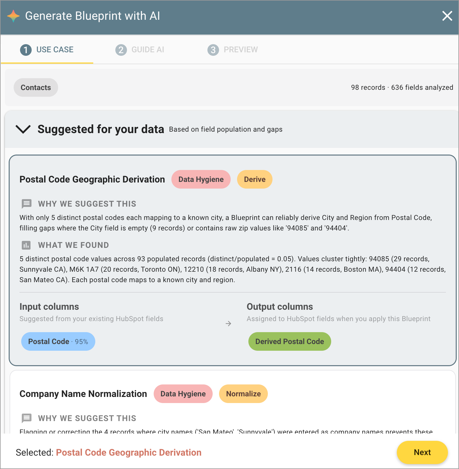Click the What We Found chart icon
The image size is (459, 469).
pyautogui.click(x=26, y=245)
